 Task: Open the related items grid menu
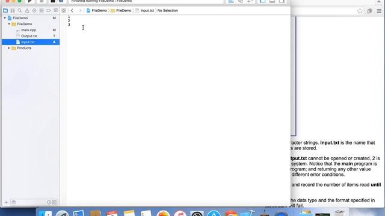pos(64,11)
